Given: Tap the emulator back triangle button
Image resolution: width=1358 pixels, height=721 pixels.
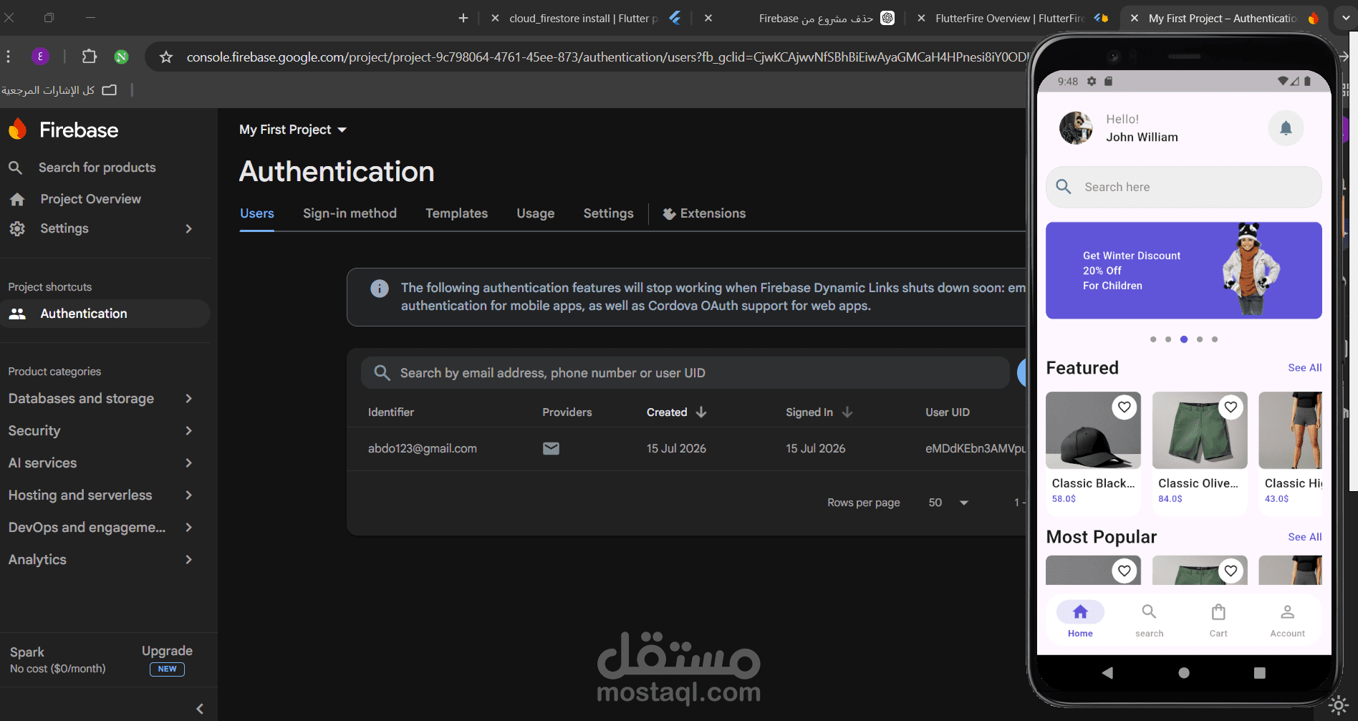Looking at the screenshot, I should click(1107, 673).
